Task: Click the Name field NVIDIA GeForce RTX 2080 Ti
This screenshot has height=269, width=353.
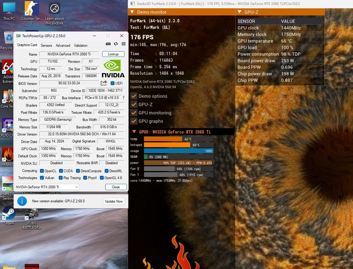Action: point(69,54)
